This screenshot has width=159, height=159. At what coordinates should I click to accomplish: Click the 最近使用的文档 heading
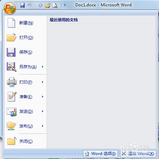(64, 20)
